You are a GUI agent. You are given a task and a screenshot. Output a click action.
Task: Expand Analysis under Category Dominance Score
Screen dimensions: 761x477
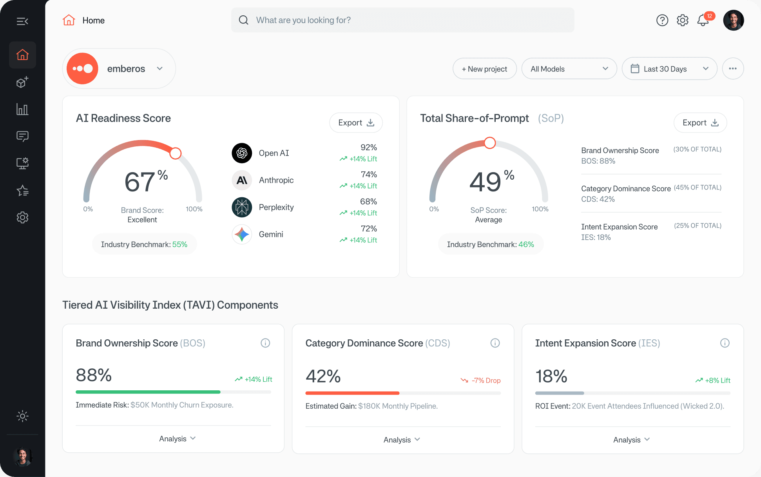point(402,440)
